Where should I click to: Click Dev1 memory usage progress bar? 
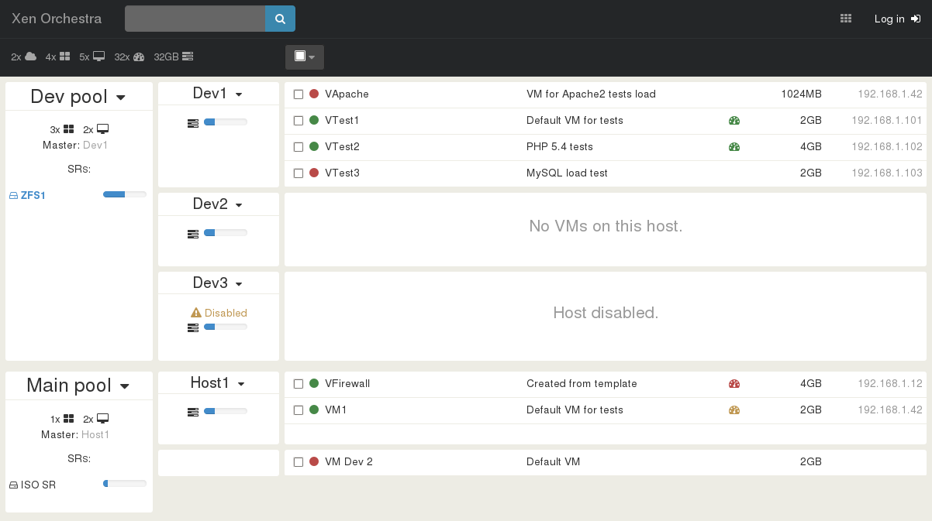click(226, 122)
